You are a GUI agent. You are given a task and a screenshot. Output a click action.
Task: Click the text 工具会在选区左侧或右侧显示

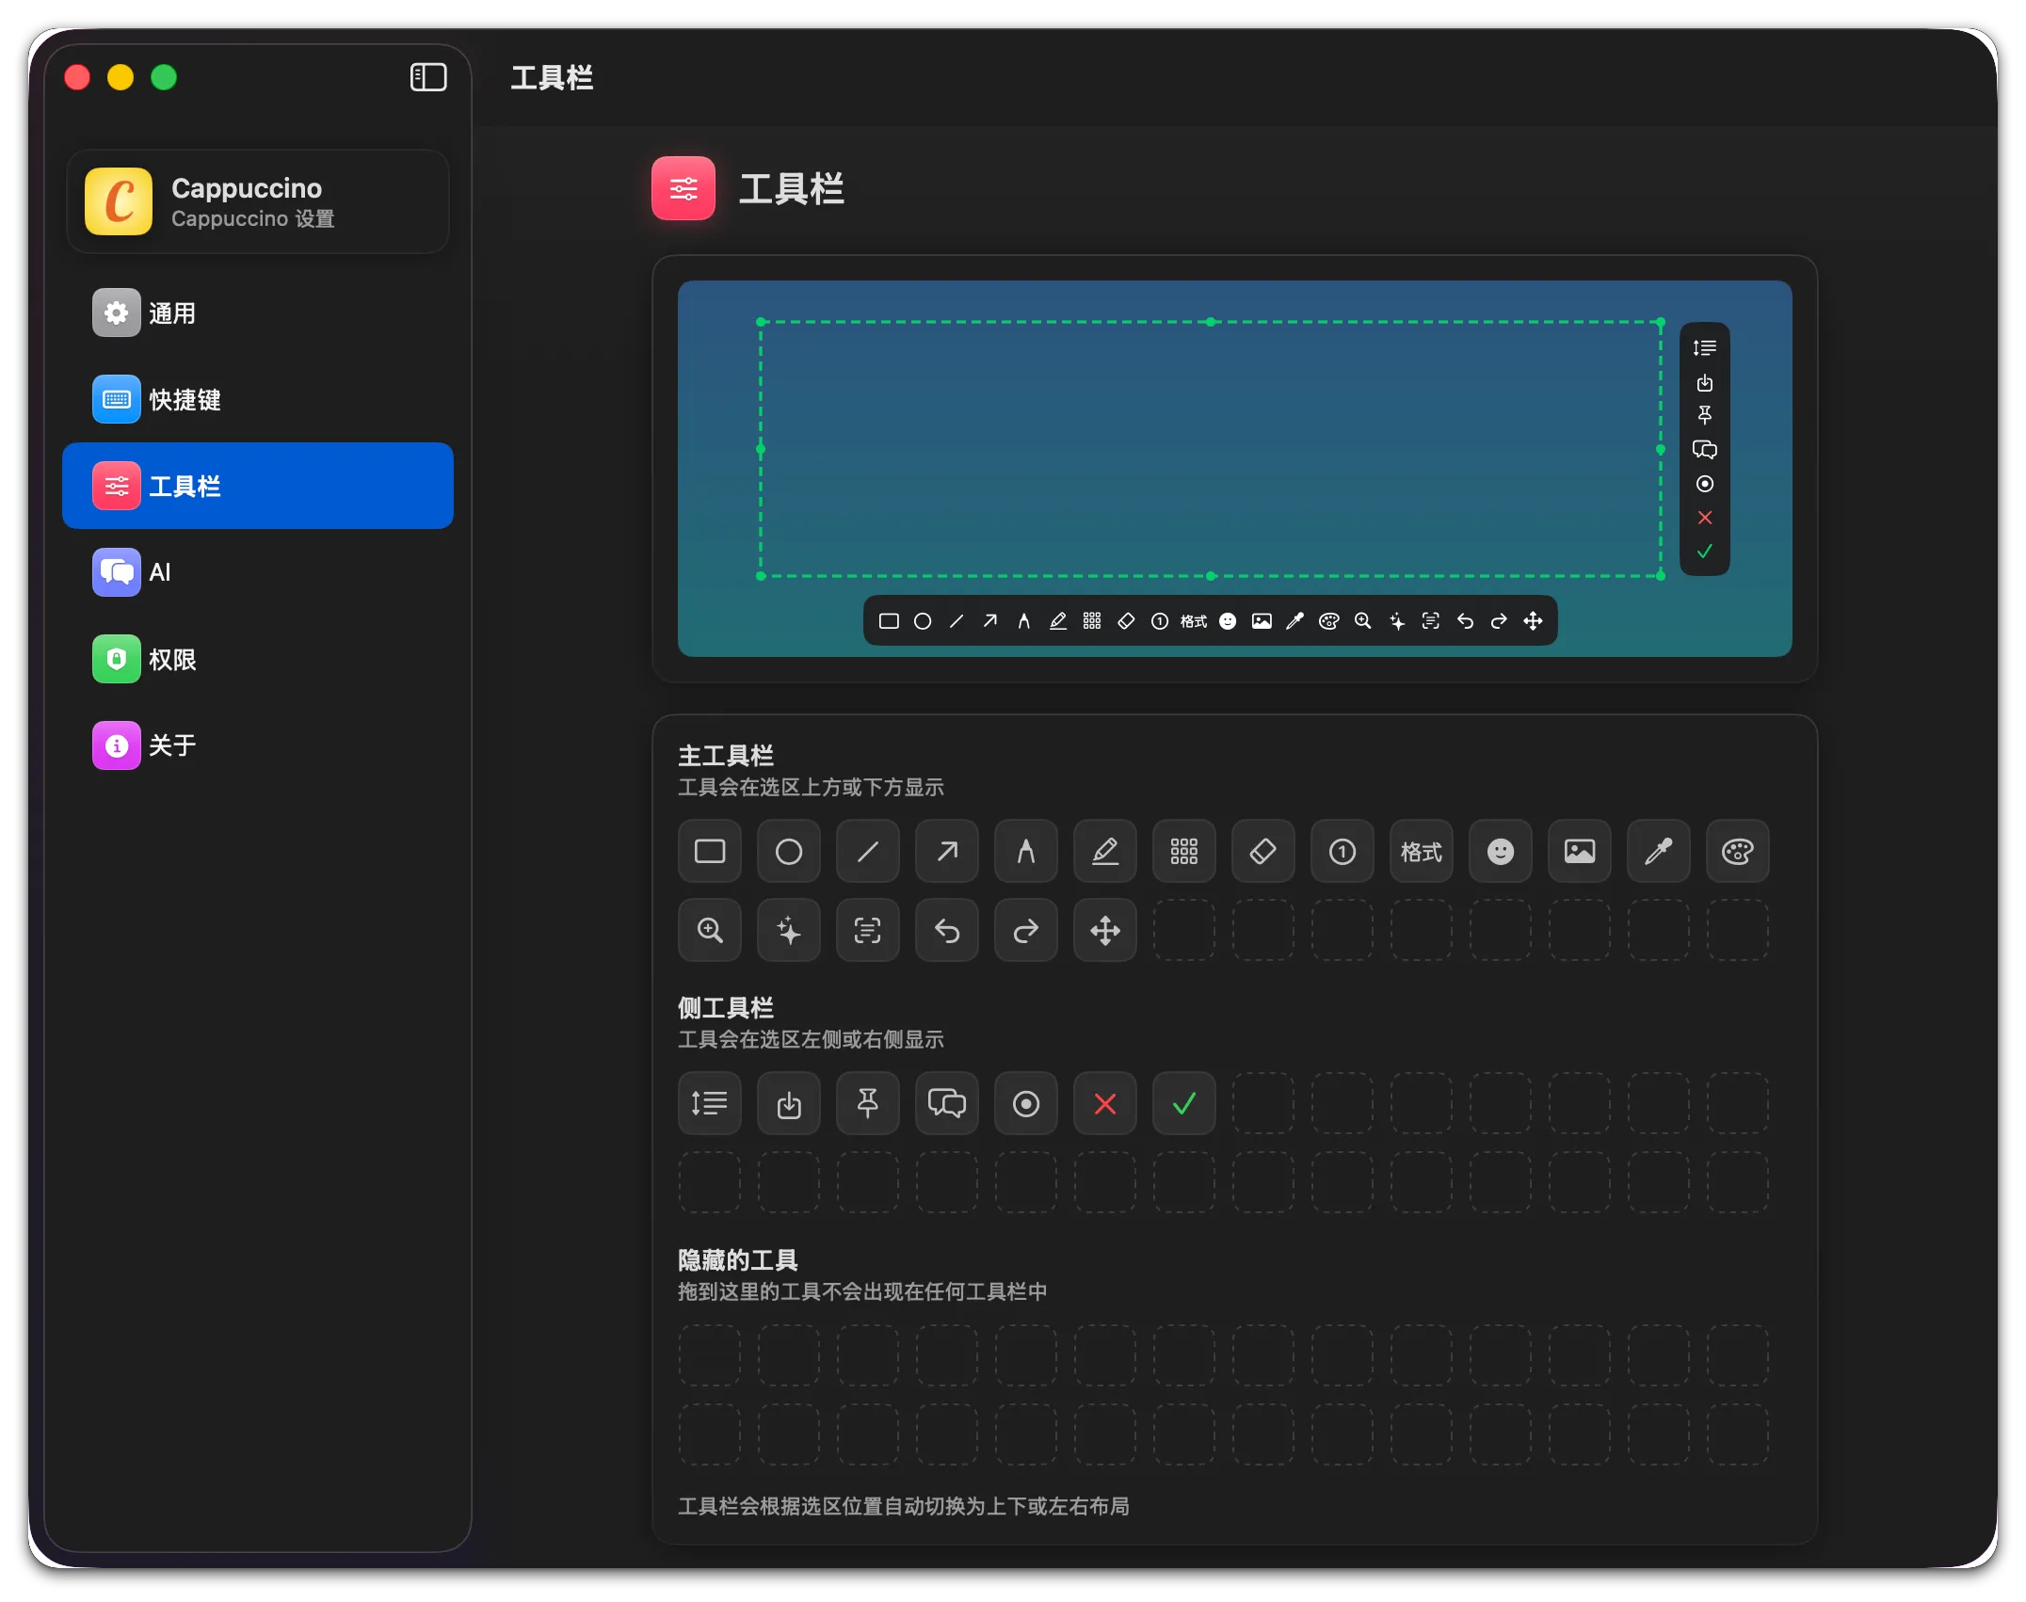pyautogui.click(x=811, y=1039)
